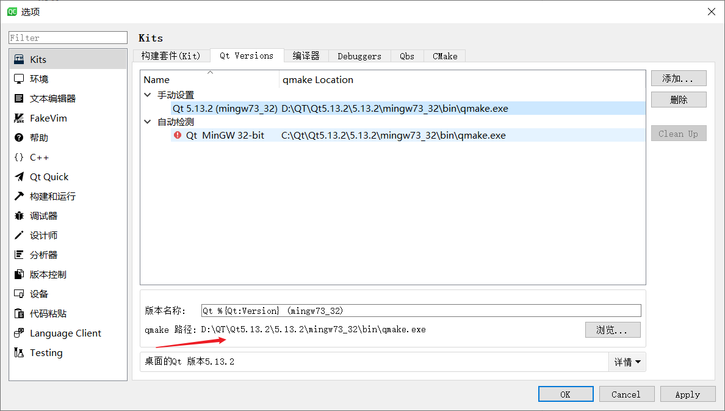Select the Kits category in the sidebar
Viewport: 725px width, 411px height.
[20, 59]
